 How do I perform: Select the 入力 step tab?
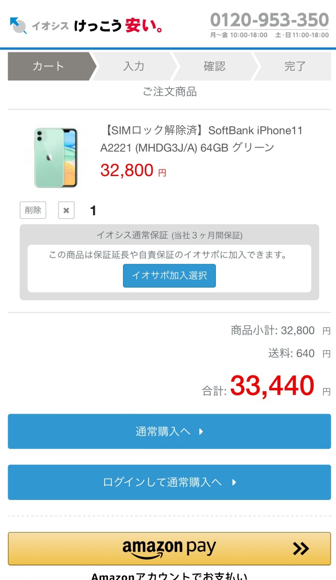coord(134,66)
